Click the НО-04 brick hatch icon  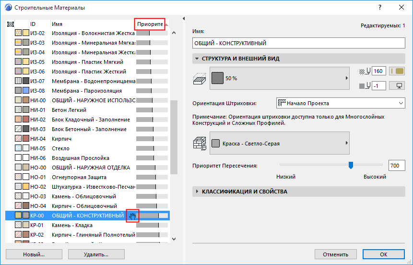18,205
